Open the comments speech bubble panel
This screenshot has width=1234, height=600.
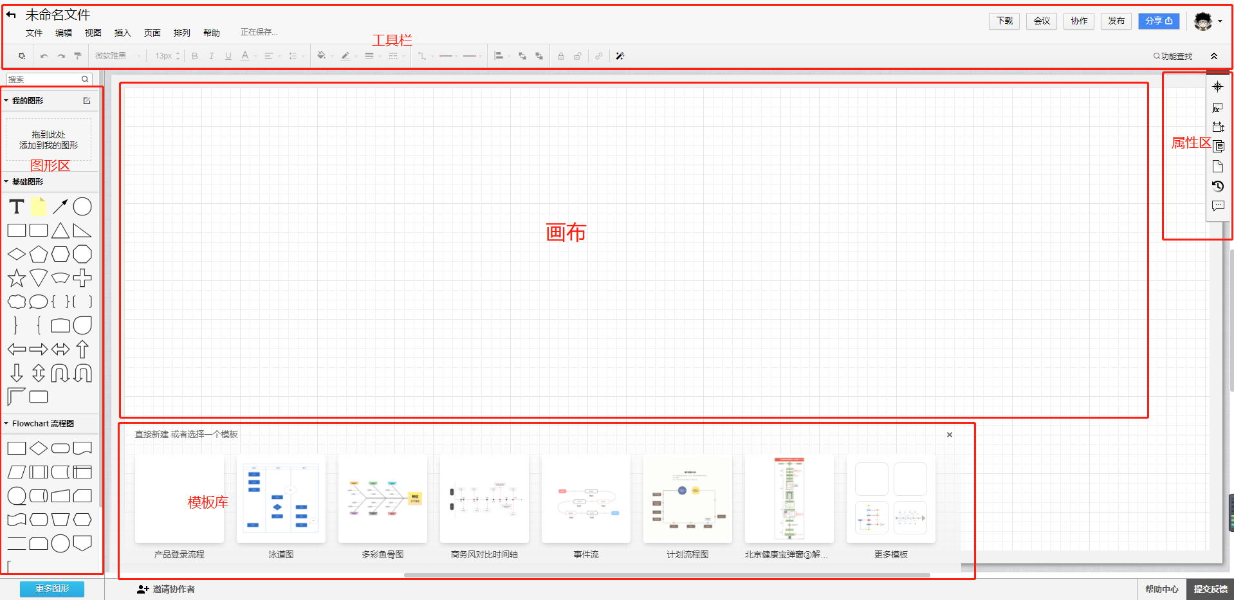coord(1218,206)
